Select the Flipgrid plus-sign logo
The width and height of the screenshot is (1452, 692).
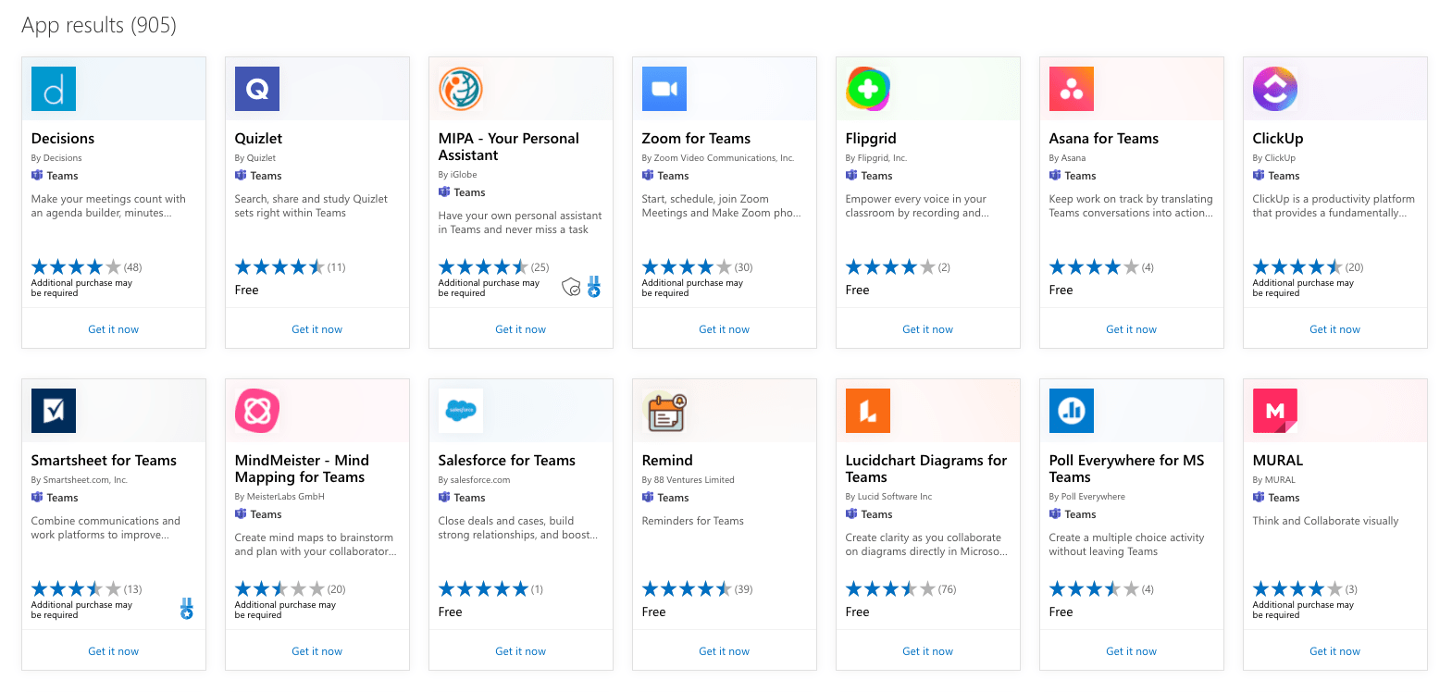(867, 89)
